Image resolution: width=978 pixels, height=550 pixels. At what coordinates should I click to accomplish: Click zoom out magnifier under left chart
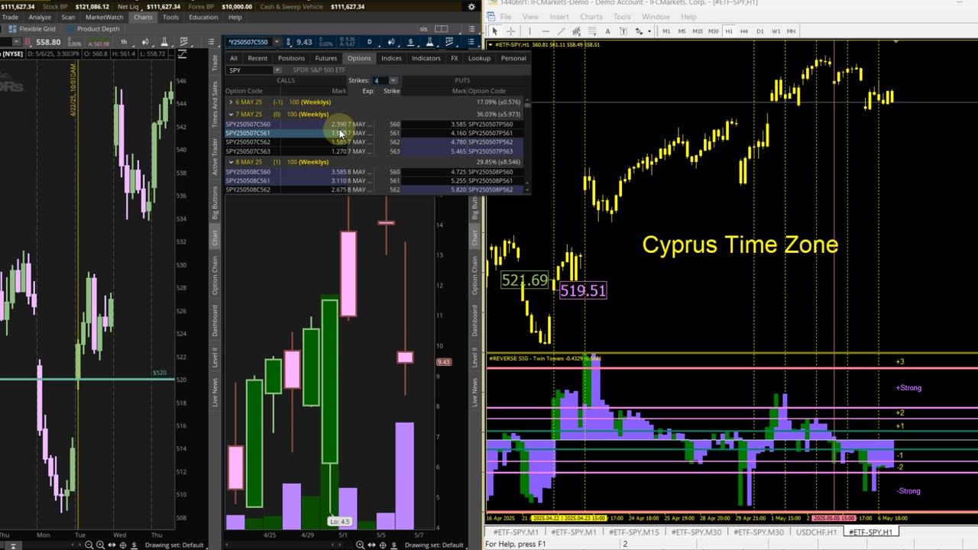pyautogui.click(x=89, y=545)
